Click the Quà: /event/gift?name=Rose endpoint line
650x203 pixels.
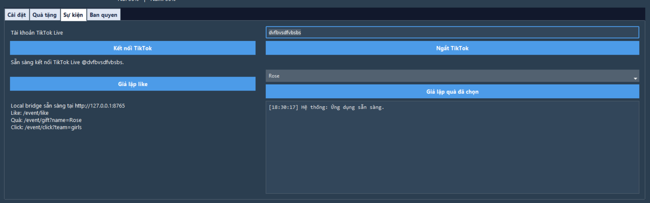46,120
